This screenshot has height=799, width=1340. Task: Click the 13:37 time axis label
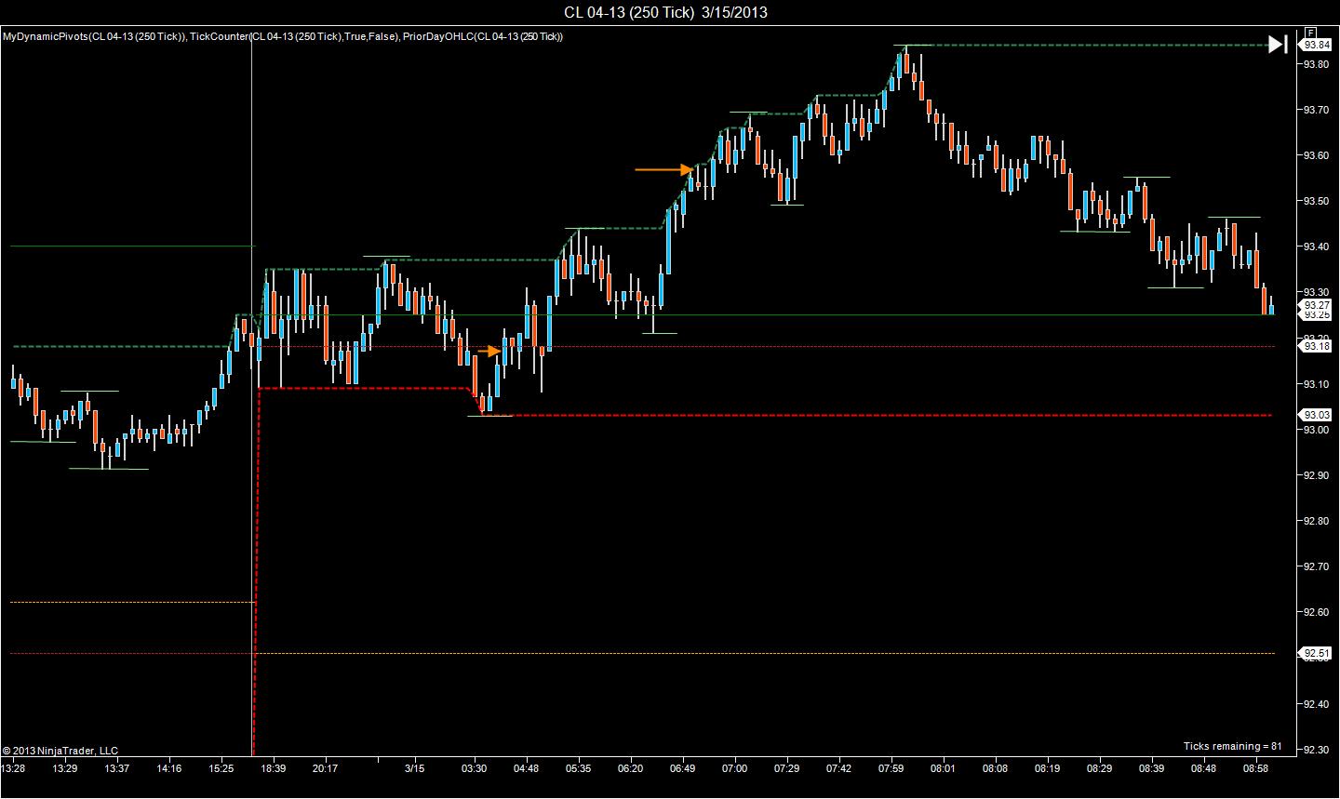click(x=117, y=769)
